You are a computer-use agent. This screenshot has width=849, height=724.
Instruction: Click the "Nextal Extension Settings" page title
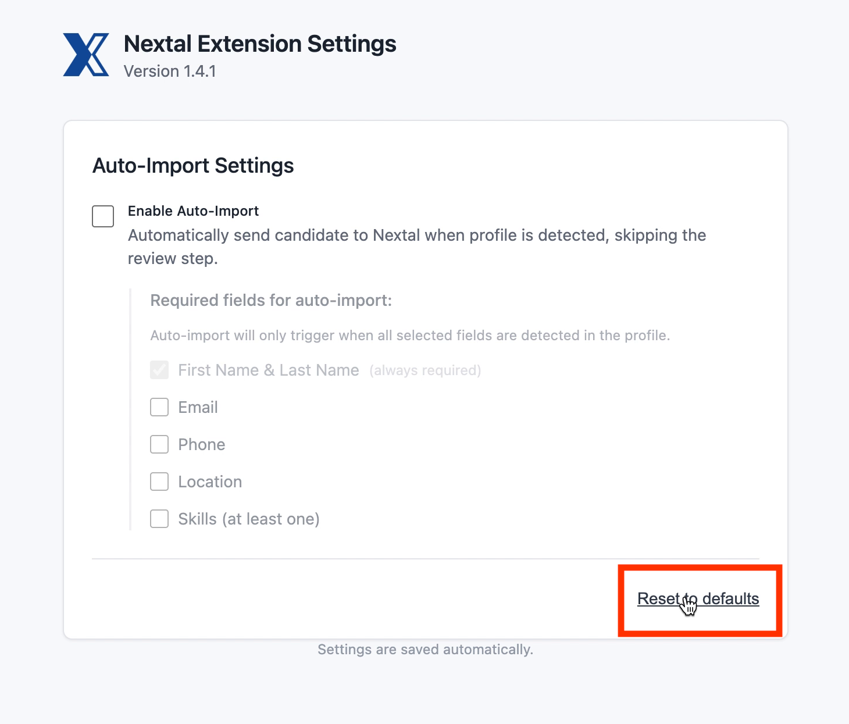click(260, 44)
